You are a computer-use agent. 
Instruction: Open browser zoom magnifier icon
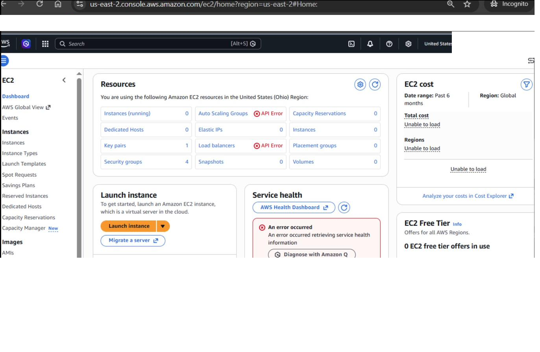[451, 4]
